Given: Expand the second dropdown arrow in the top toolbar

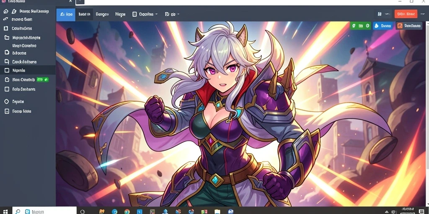Looking at the screenshot, I should click(178, 14).
